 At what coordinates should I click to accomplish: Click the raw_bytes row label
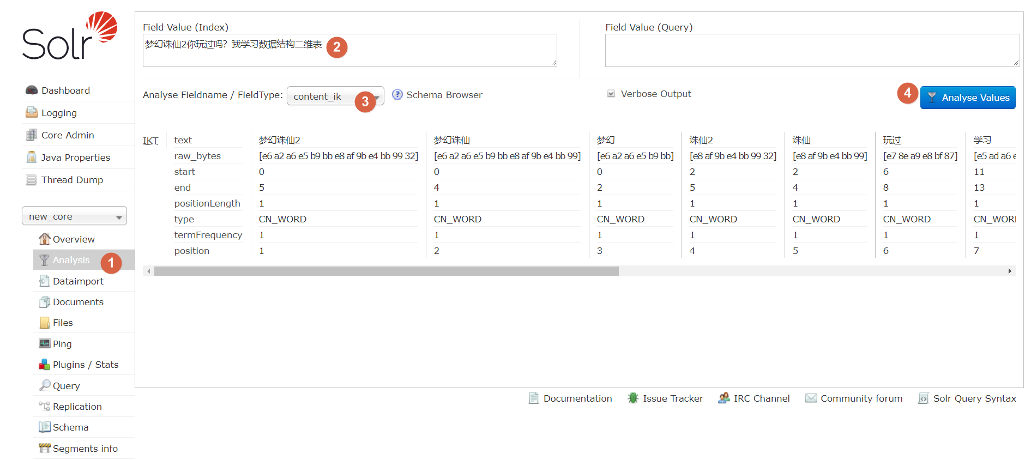(x=197, y=155)
